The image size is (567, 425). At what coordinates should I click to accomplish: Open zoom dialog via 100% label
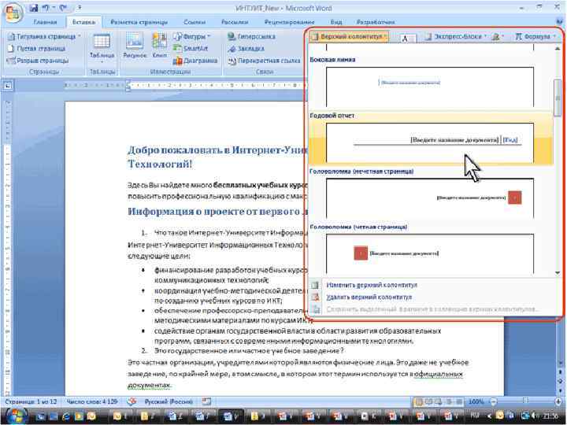pos(476,401)
